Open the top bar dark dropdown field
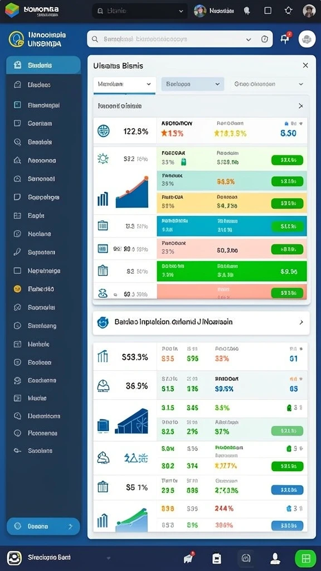This screenshot has height=571, width=321. (x=140, y=11)
